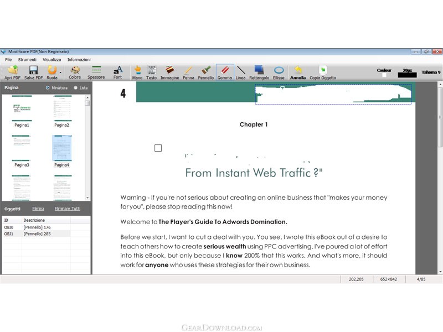Click the 202,205 coordinates readout
443x332 pixels.
pos(356,279)
